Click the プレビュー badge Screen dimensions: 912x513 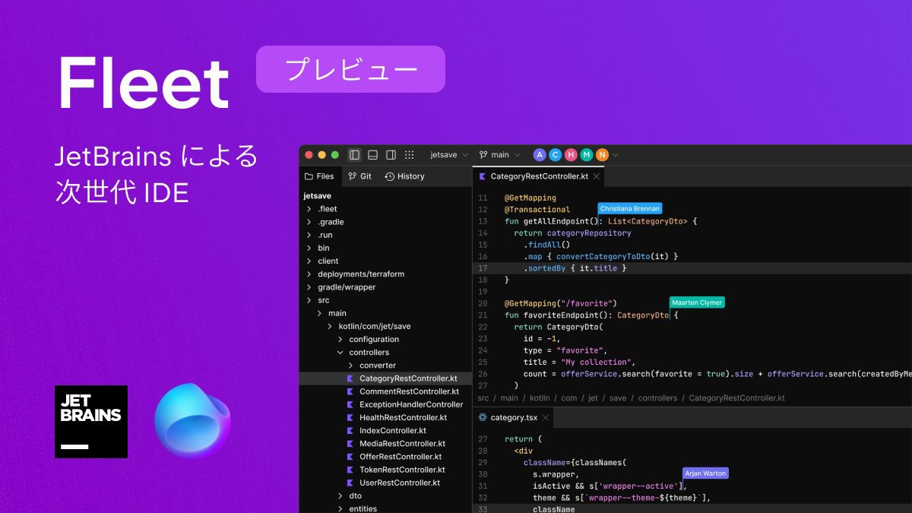point(350,69)
